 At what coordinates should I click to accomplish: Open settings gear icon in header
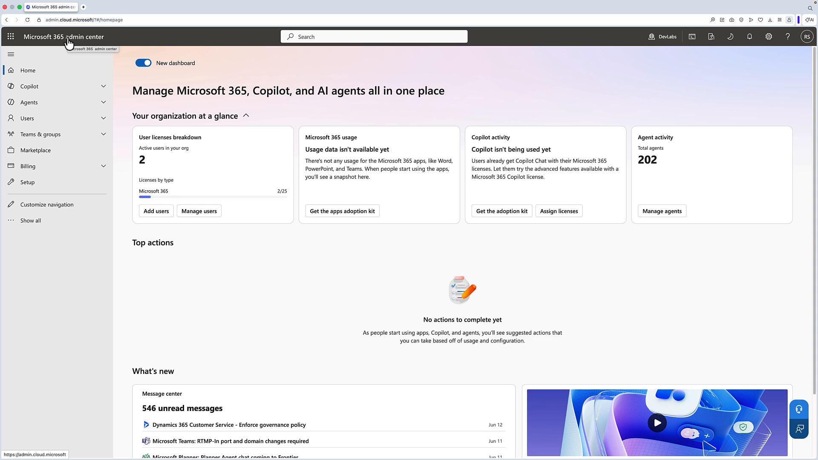[x=769, y=37]
